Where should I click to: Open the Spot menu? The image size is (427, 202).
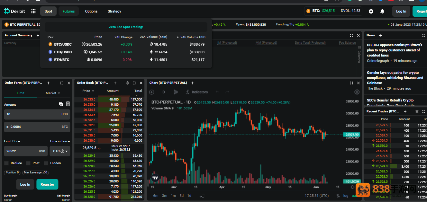tap(48, 11)
